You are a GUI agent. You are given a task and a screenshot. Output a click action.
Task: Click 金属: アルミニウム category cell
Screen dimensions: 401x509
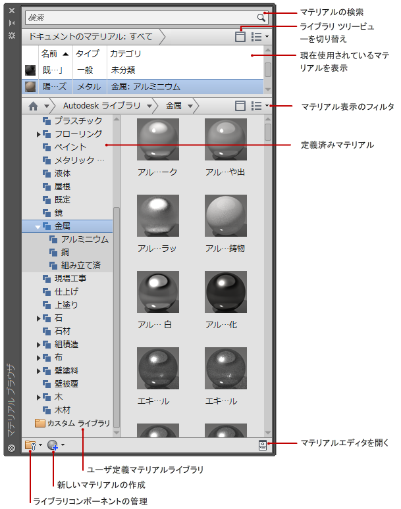[146, 87]
